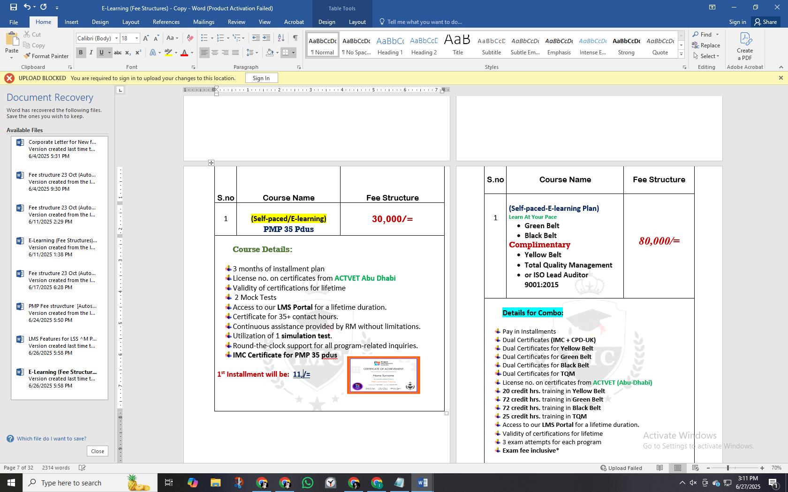Switch to Web Layout view icon
788x492 pixels.
pyautogui.click(x=696, y=468)
